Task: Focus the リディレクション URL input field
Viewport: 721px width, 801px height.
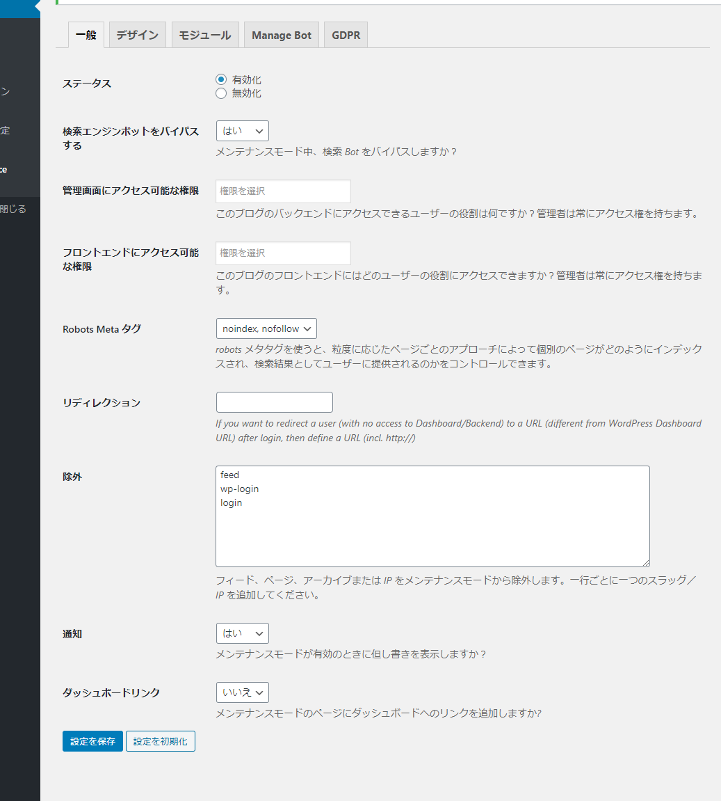Action: click(x=274, y=402)
